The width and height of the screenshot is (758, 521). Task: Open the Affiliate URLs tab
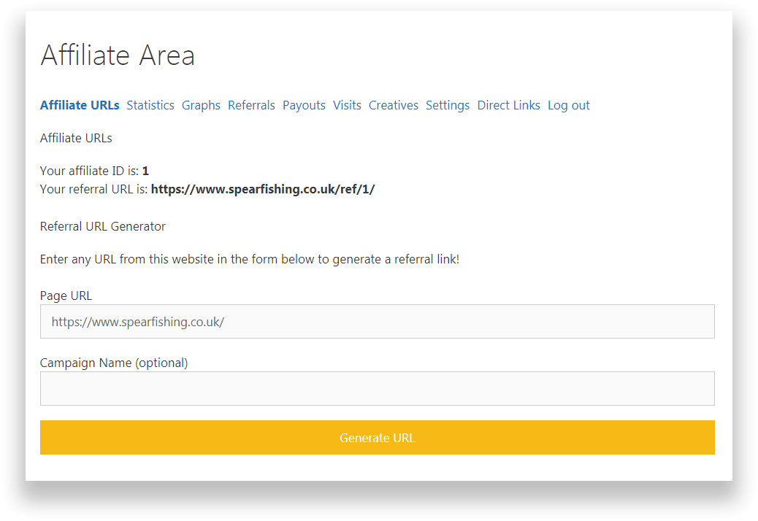pyautogui.click(x=80, y=105)
